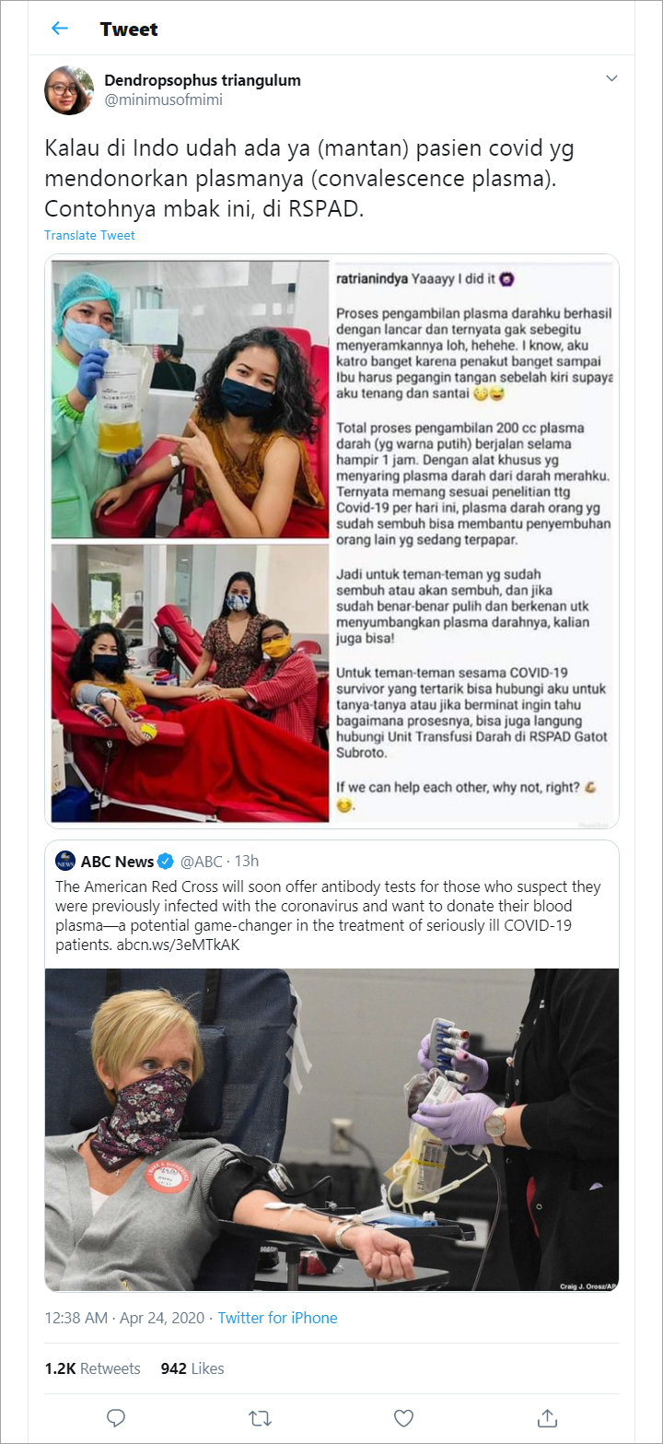View the 942 Likes list
Image resolution: width=663 pixels, height=1444 pixels.
pyautogui.click(x=192, y=1368)
